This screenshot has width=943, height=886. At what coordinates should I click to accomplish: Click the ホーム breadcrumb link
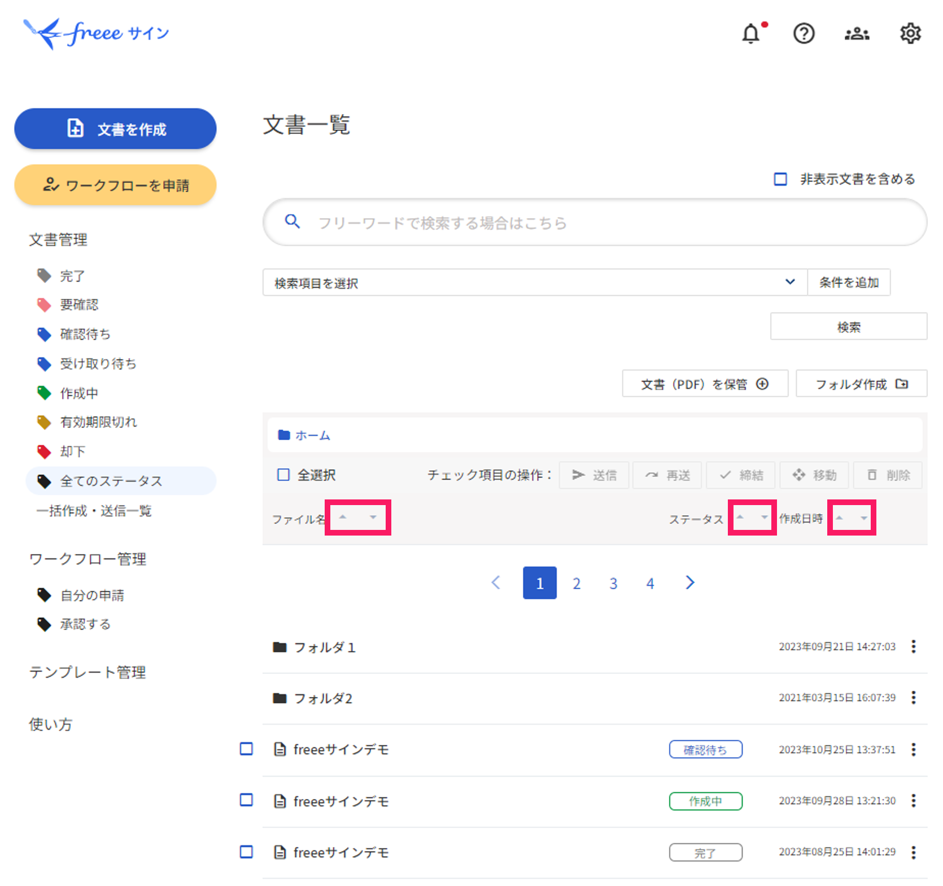tap(313, 435)
